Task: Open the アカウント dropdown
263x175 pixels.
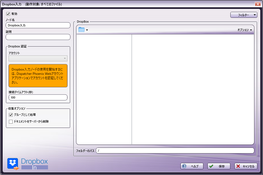Action: point(38,58)
